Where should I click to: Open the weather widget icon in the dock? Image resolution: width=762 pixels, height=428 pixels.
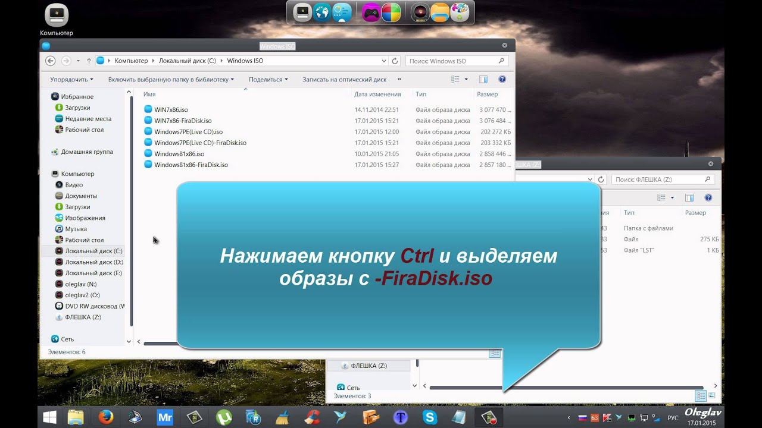pos(342,12)
